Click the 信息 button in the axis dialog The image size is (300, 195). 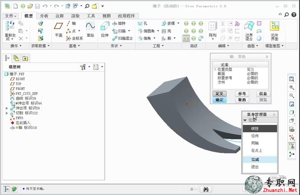[x=263, y=94]
